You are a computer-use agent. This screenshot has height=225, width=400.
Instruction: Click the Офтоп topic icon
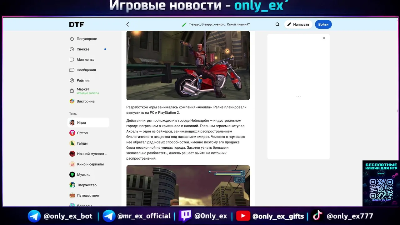(x=72, y=133)
